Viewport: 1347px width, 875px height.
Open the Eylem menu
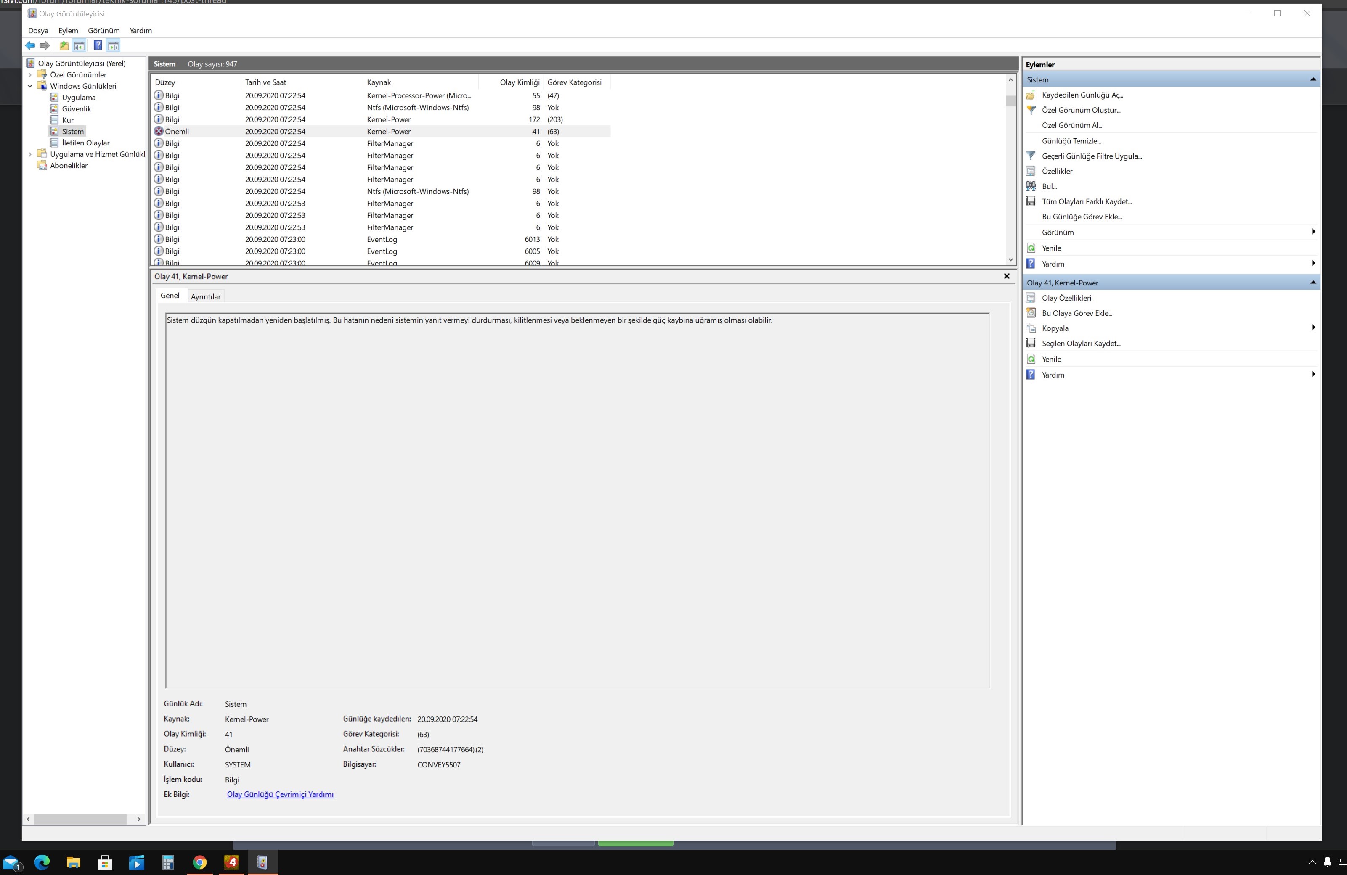pyautogui.click(x=68, y=31)
